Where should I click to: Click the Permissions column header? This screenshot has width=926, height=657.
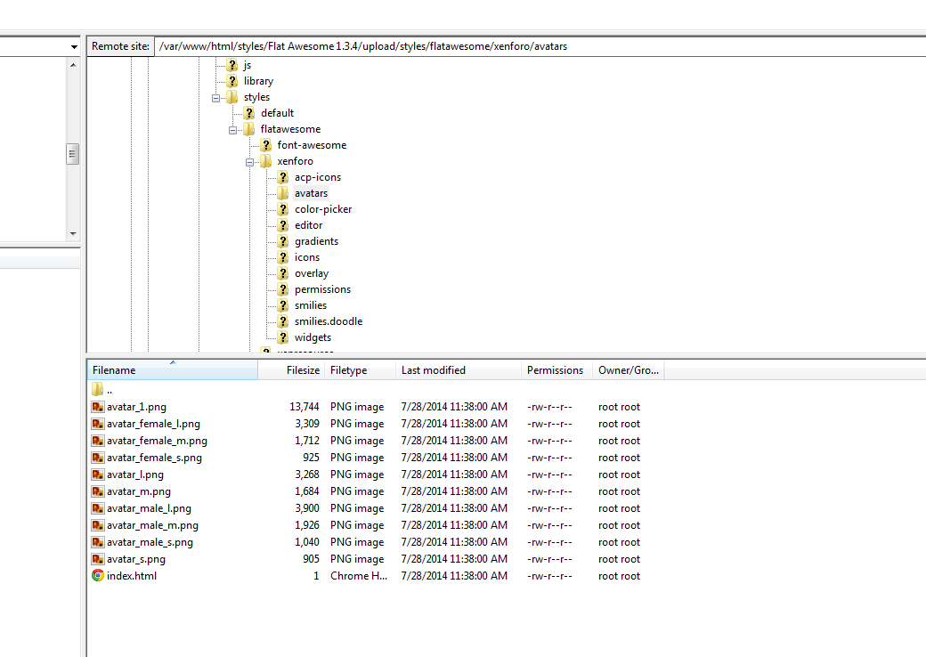tap(555, 370)
